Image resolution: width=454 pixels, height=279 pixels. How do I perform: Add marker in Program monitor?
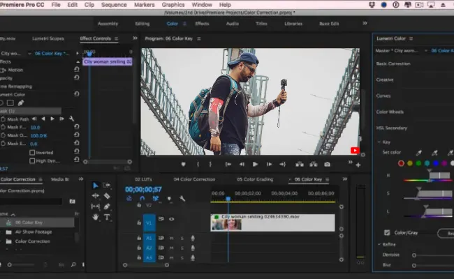coord(183,164)
